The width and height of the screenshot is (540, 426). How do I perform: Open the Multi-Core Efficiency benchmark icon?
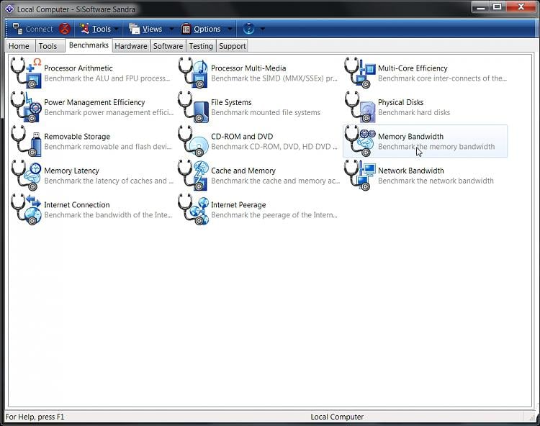tap(360, 73)
